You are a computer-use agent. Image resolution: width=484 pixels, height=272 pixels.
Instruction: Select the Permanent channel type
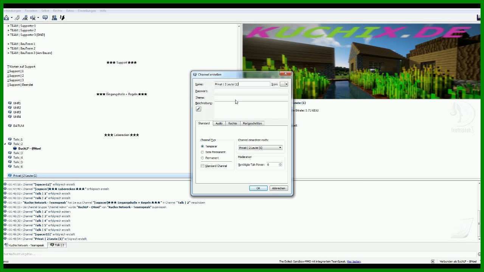click(202, 158)
